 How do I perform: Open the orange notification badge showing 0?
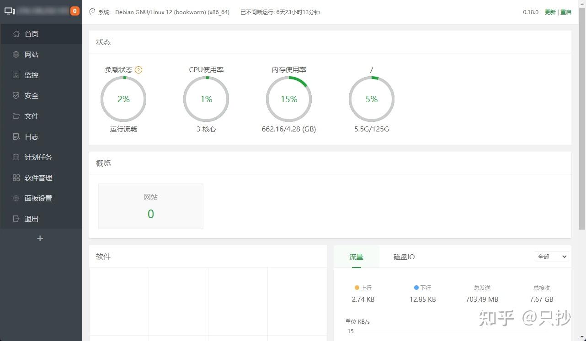[75, 11]
